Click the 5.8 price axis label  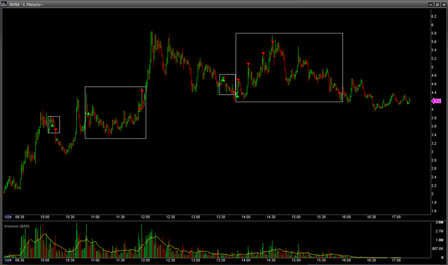(x=434, y=33)
